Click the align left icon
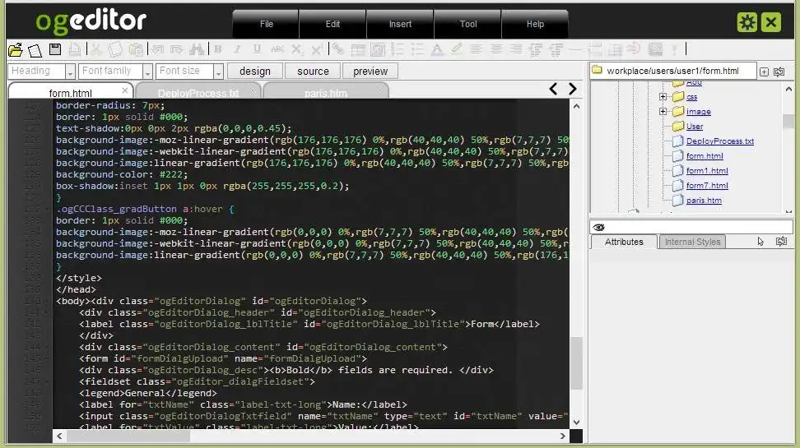This screenshot has width=800, height=448. (476, 49)
